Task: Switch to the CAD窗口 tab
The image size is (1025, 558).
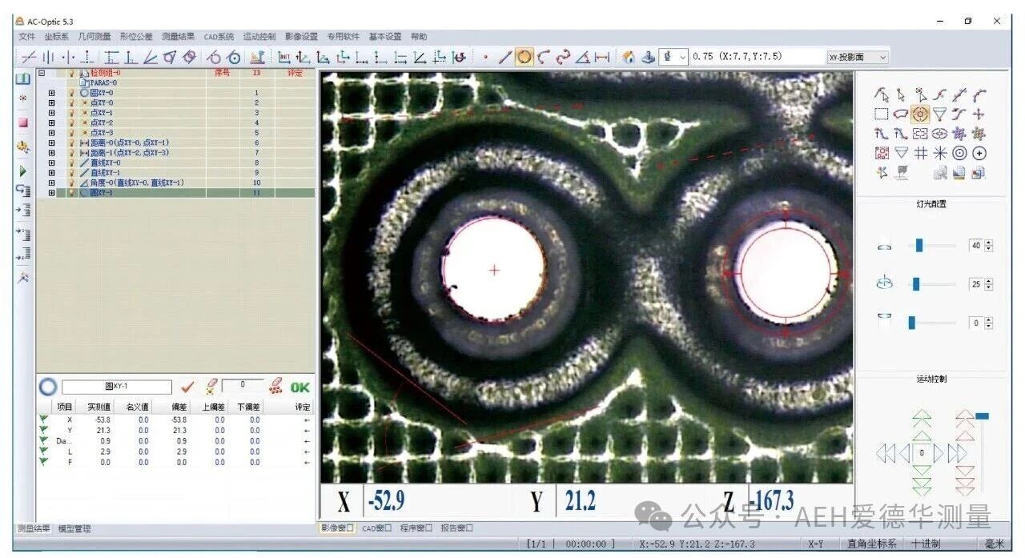Action: (377, 528)
